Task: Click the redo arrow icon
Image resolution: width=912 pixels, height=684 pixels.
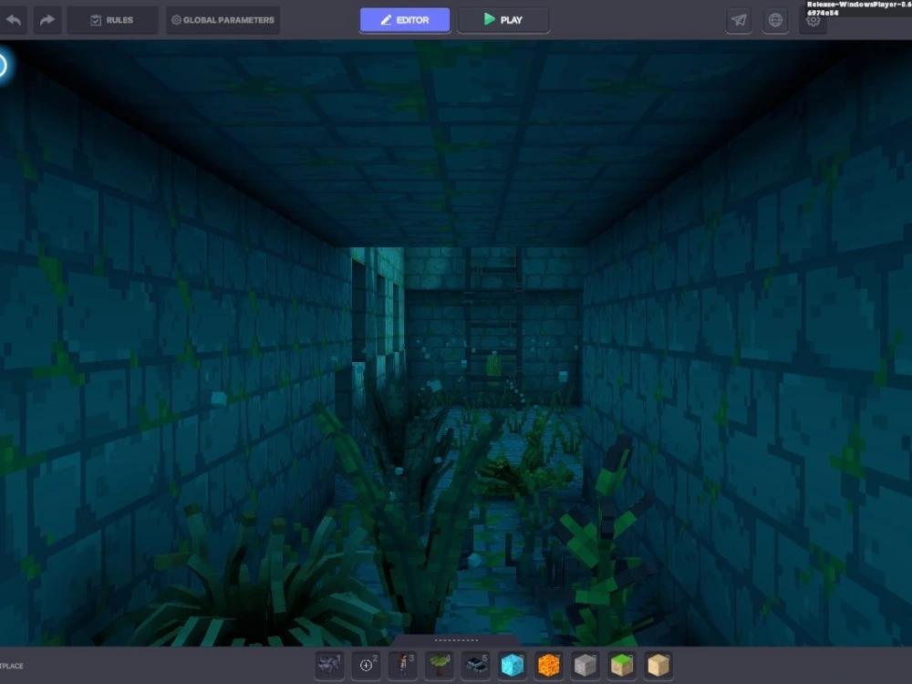Action: pyautogui.click(x=47, y=20)
